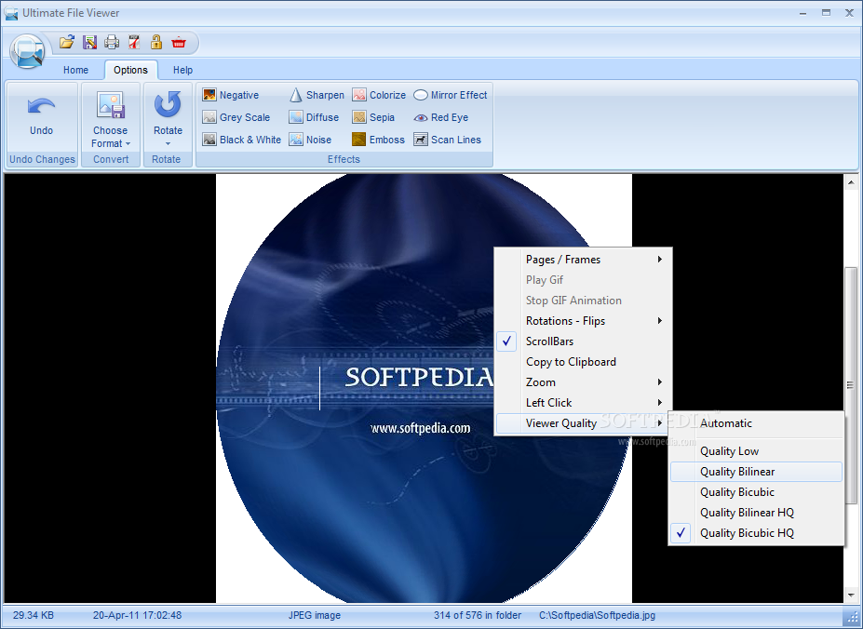This screenshot has width=863, height=629.
Task: Click the yellow padlock quick-access icon
Action: [156, 42]
